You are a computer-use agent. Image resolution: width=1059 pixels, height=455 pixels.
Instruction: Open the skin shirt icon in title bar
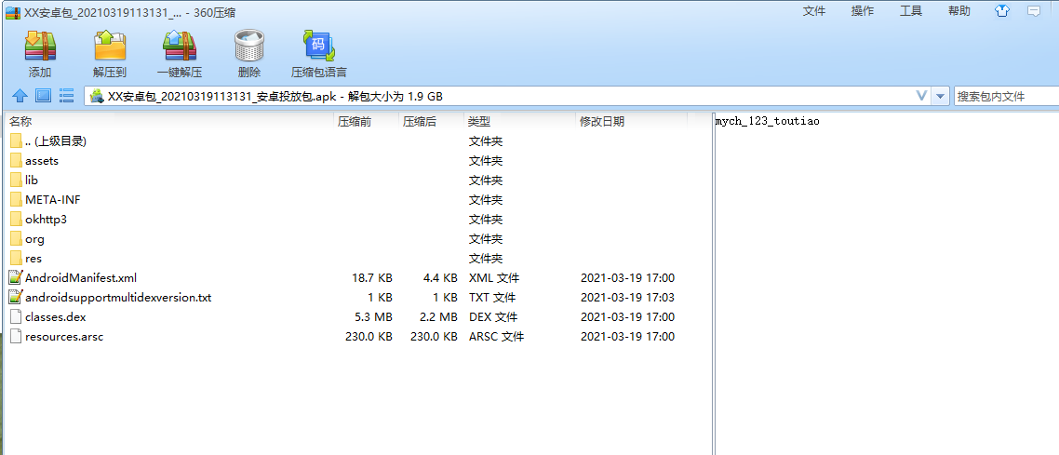[1003, 11]
